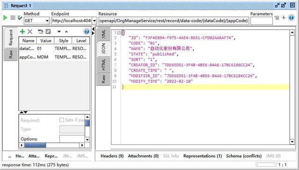Click the Style column header
299x170 pixels.
(64, 41)
